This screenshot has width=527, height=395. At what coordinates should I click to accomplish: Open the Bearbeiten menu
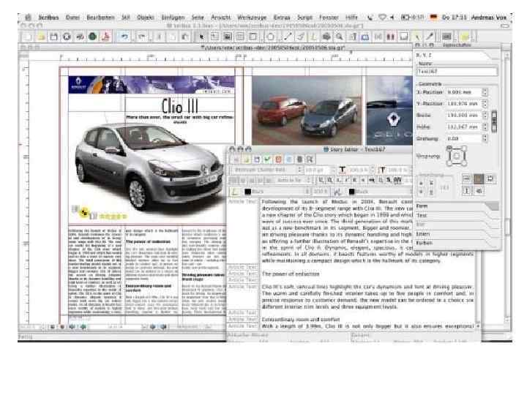[100, 17]
